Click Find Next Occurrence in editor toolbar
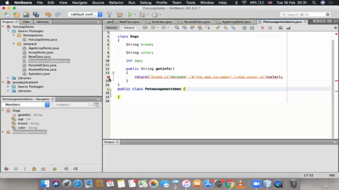The image size is (339, 190). [x=192, y=27]
